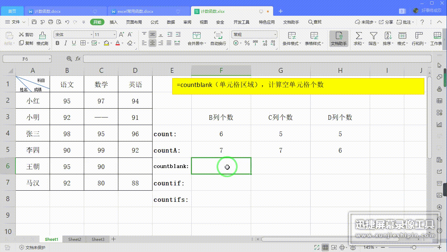Toggle Underline formatting

click(74, 43)
